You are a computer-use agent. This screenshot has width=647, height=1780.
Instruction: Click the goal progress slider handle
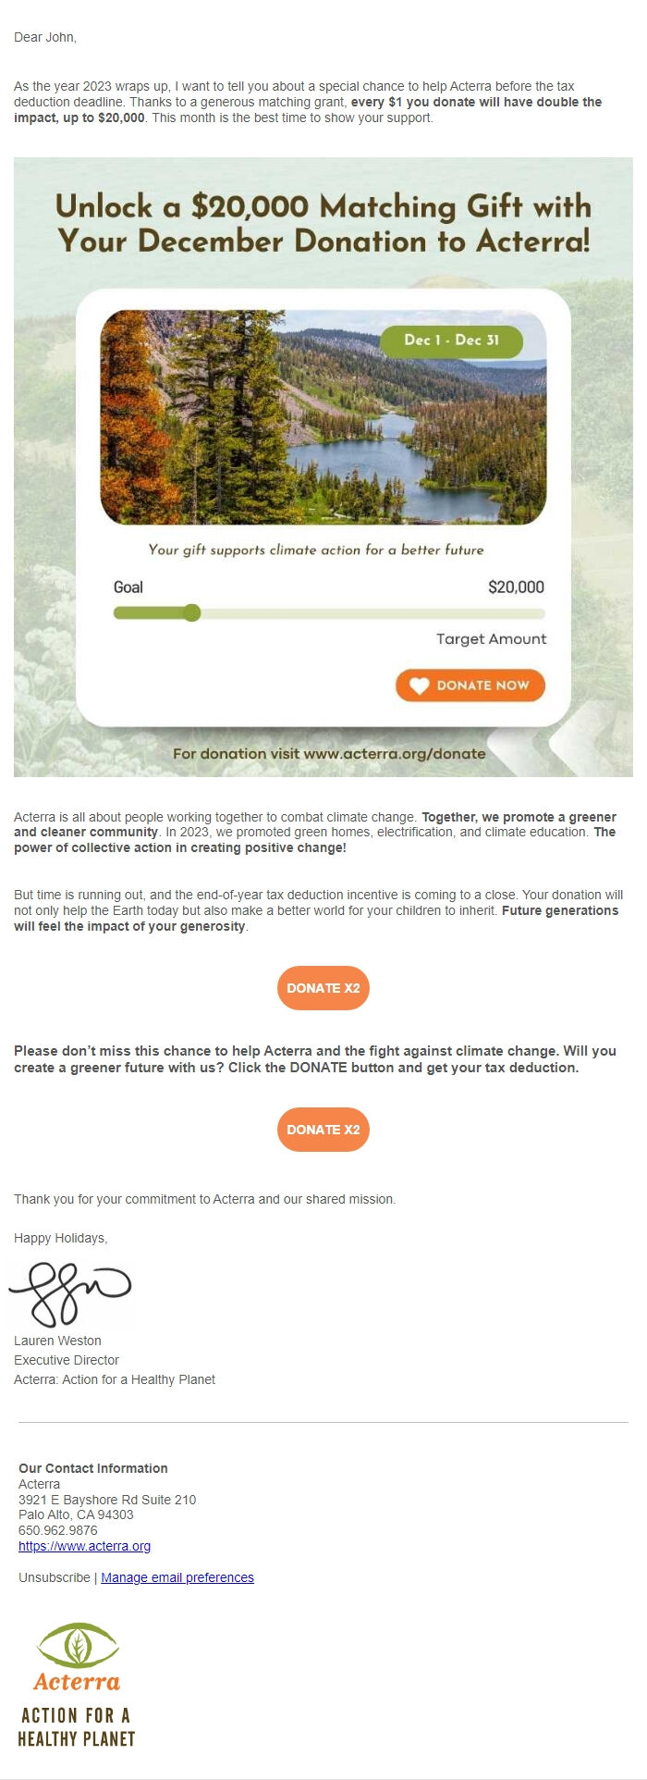193,612
